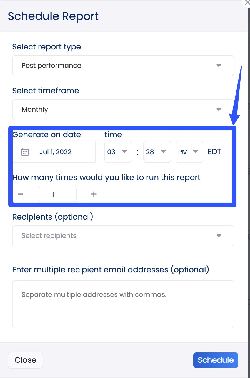Image resolution: width=250 pixels, height=378 pixels.
Task: Click the Schedule button
Action: [216, 360]
